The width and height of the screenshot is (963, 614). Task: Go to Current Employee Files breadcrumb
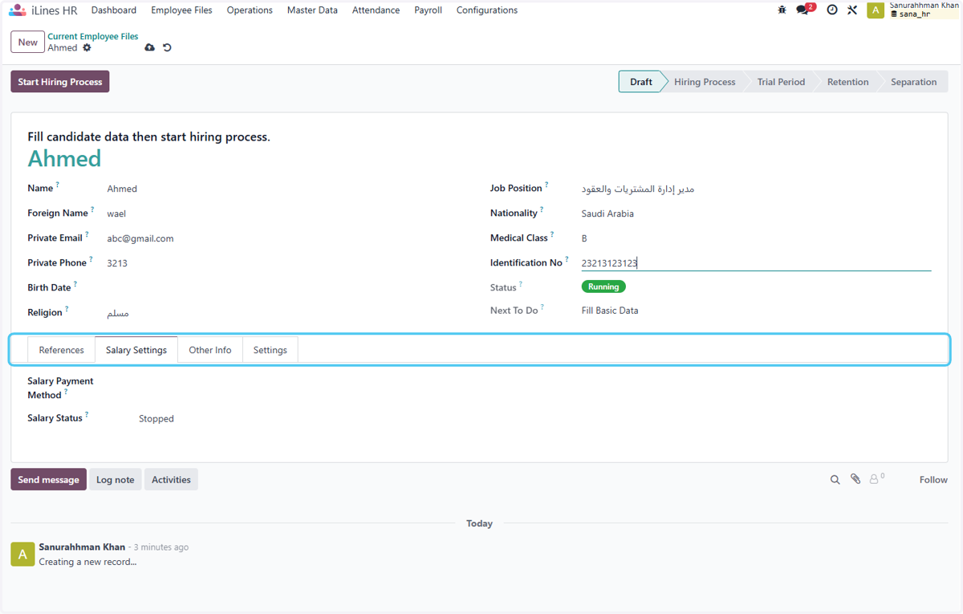[x=93, y=37]
